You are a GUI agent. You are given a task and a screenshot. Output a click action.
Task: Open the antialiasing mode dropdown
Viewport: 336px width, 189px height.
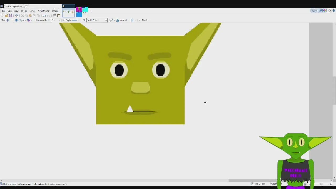(x=112, y=20)
